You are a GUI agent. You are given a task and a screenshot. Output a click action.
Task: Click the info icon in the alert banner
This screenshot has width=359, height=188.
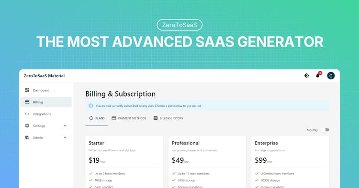click(x=91, y=105)
